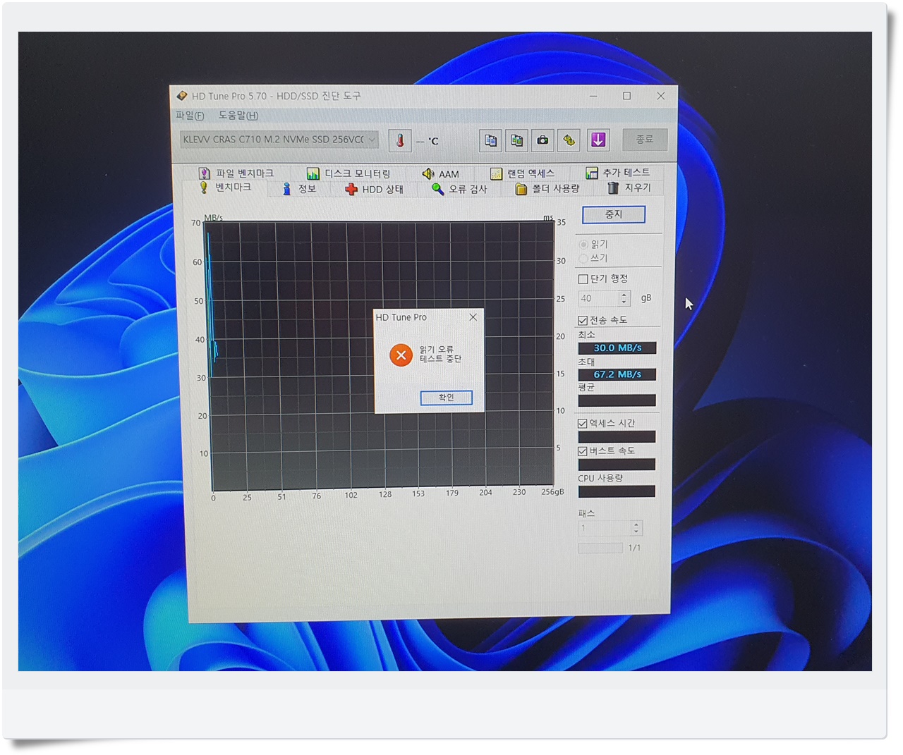
Task: Toggle the 엑세스 시간 checkbox
Action: point(583,424)
